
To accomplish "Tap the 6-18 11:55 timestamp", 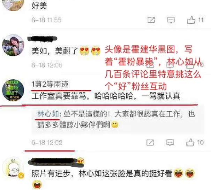I will [x=46, y=20].
